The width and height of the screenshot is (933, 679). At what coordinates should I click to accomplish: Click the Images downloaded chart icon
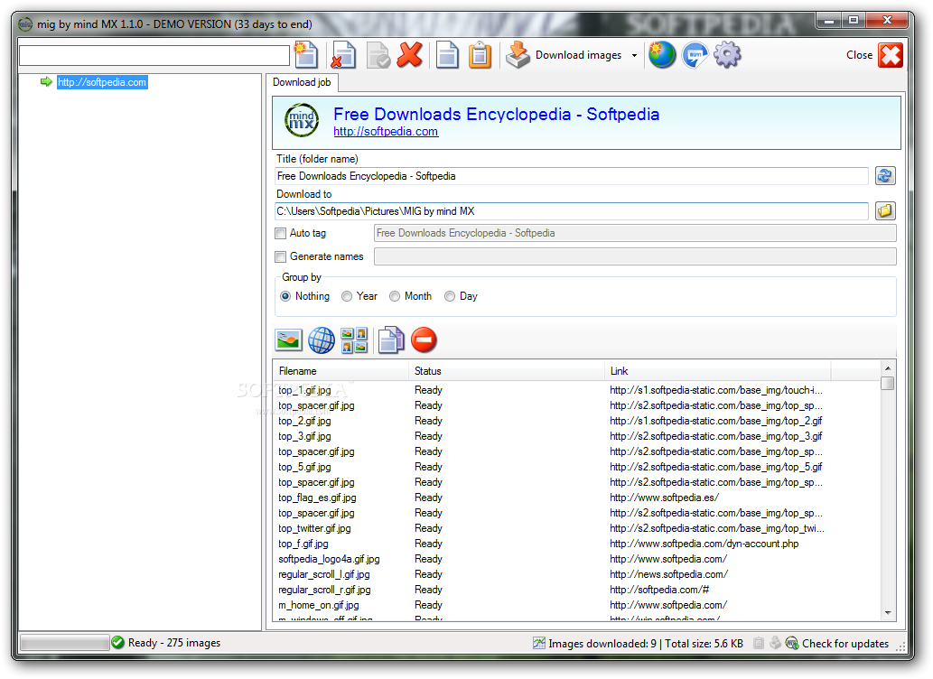539,643
